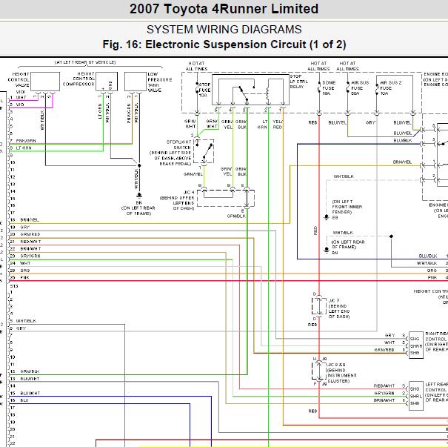Click pin 24 "WHT" wire label
The width and height of the screenshot is (448, 447).
(x=25, y=263)
